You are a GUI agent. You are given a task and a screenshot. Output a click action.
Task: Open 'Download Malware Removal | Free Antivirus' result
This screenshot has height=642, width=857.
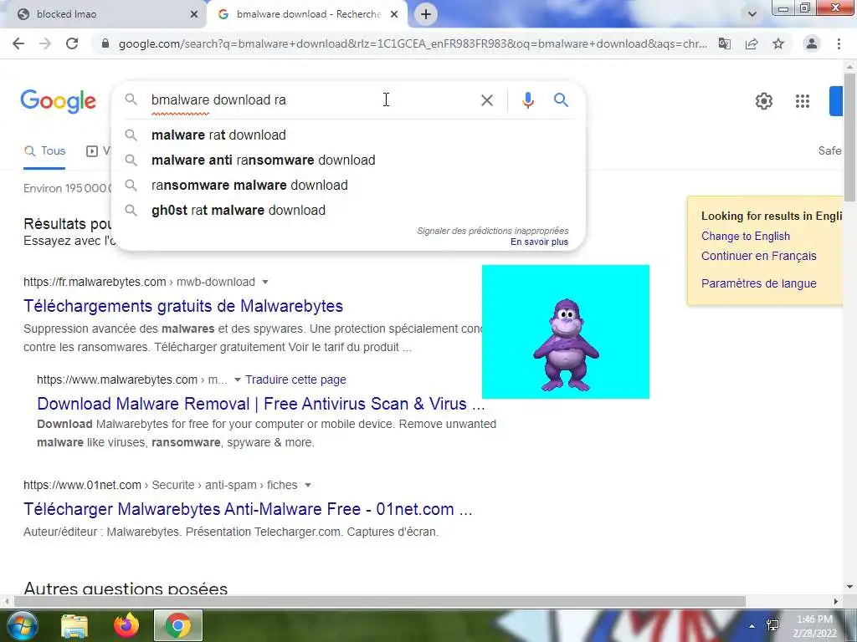[x=261, y=404]
